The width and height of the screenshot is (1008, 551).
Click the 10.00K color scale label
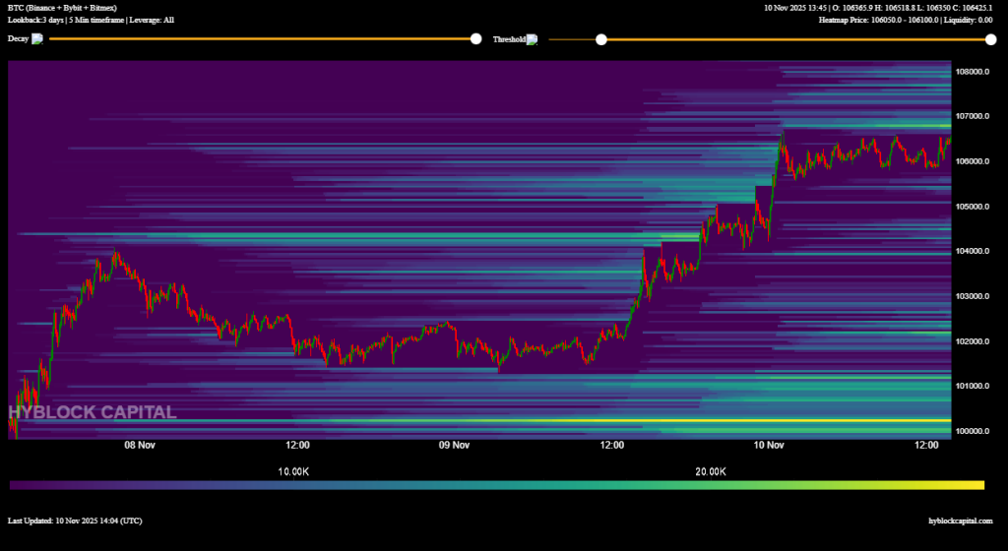pyautogui.click(x=295, y=472)
